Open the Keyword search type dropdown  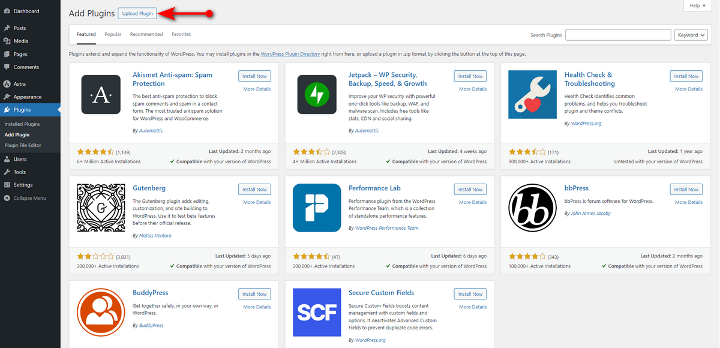[x=691, y=35]
